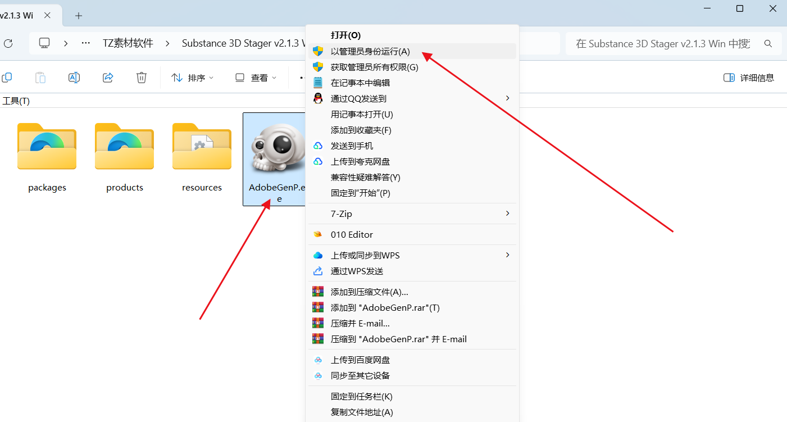Image resolution: width=787 pixels, height=422 pixels.
Task: Choose 通过WPS发送
Action: (412, 271)
